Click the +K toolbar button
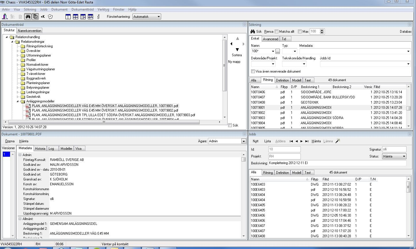This screenshot has height=249, width=416. [43, 17]
